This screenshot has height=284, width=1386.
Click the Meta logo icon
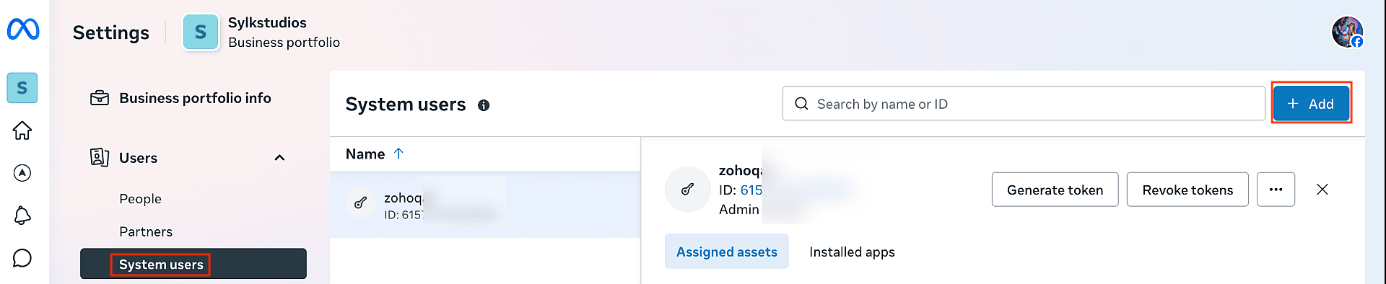[x=23, y=30]
